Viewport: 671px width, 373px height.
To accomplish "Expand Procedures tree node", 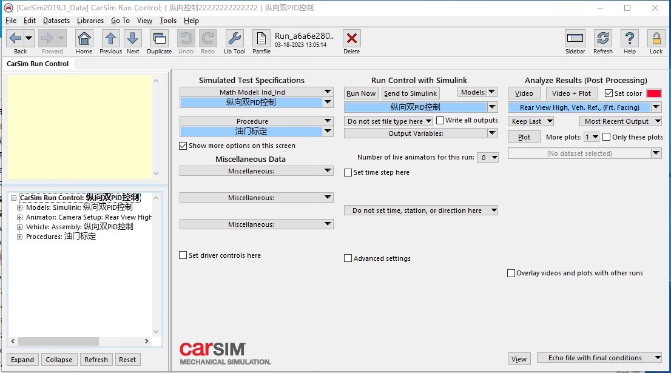I will pos(19,237).
